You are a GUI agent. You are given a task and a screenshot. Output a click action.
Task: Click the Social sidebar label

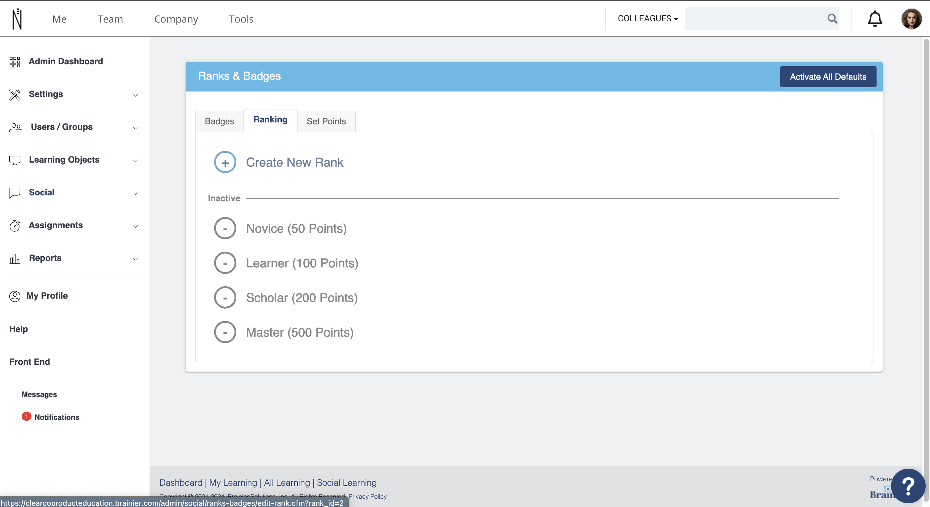point(41,193)
